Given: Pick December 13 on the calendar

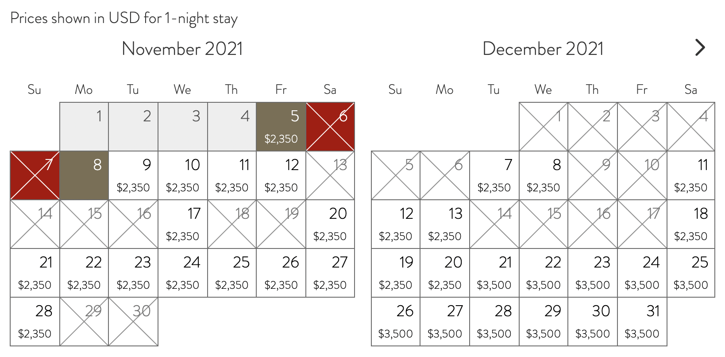Looking at the screenshot, I should pos(445,224).
